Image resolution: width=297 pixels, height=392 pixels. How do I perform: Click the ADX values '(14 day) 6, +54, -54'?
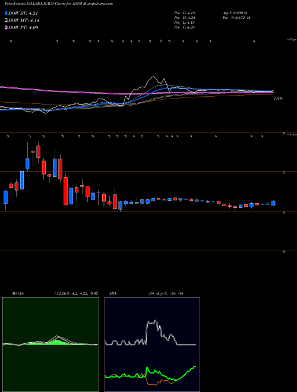pos(166,293)
